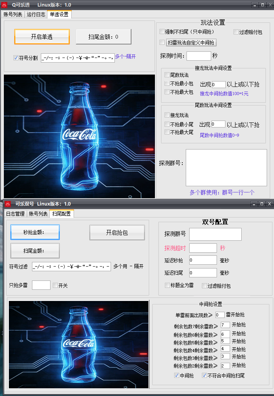Click the 只抢多雷 input field

(41, 285)
